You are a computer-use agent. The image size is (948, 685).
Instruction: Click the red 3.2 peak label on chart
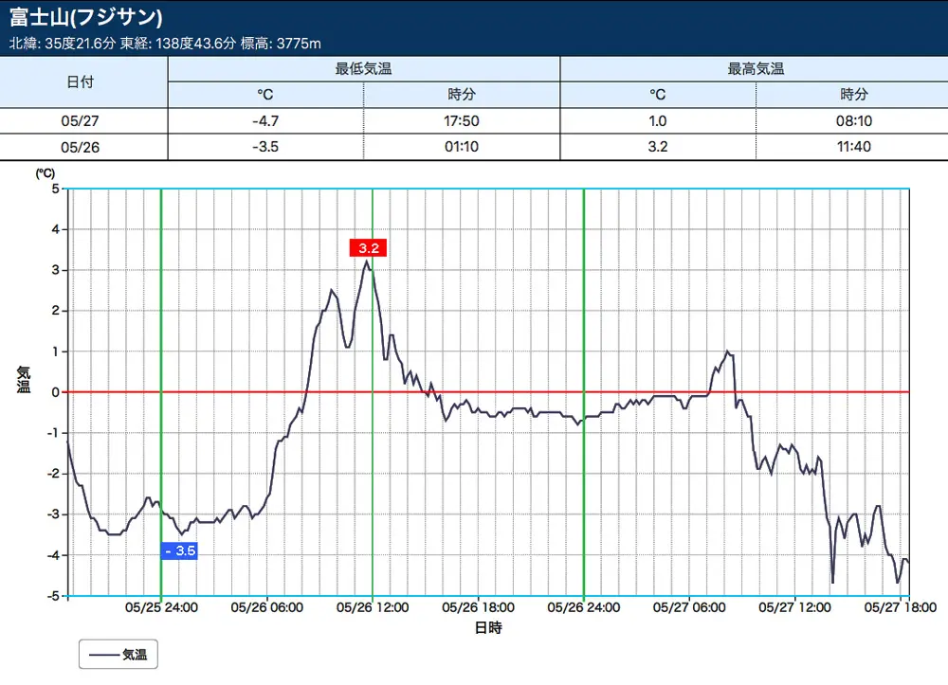[x=368, y=247]
